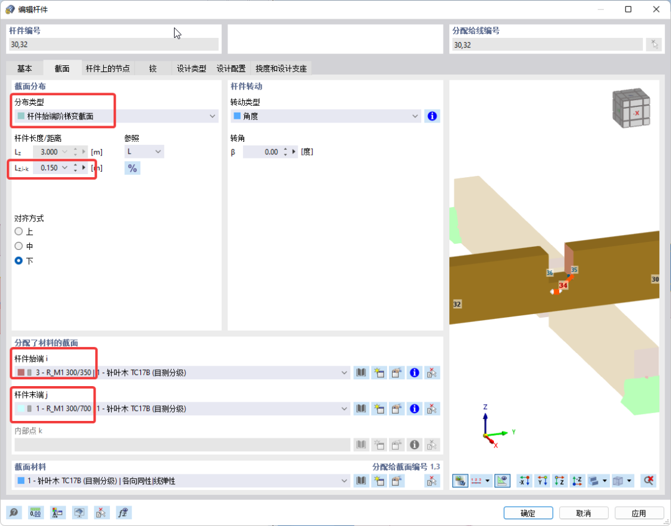
Task: Click blue color swatch of 截面材料
Action: pyautogui.click(x=21, y=481)
